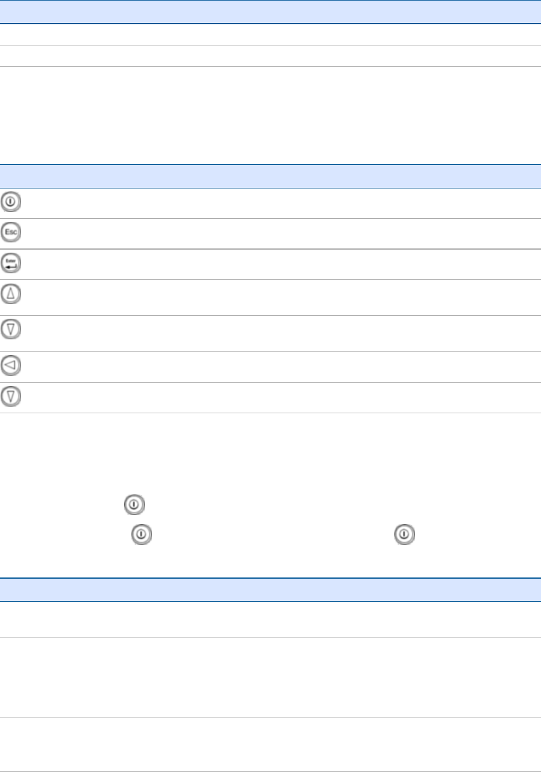Click the blue header of the bottom table

coord(270,589)
